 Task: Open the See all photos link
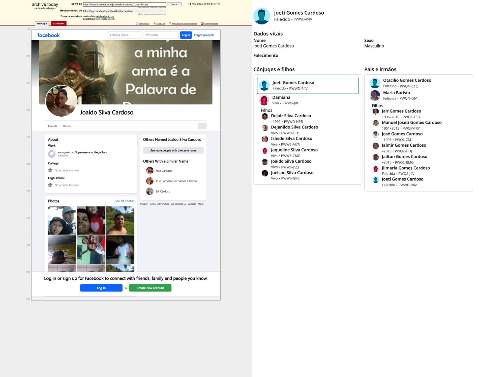point(124,201)
